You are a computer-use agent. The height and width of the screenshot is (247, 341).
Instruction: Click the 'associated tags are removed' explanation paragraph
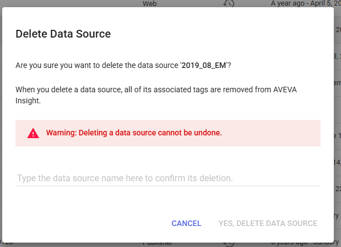coord(156,95)
